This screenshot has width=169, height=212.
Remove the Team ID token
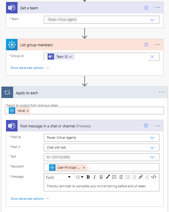pos(70,57)
